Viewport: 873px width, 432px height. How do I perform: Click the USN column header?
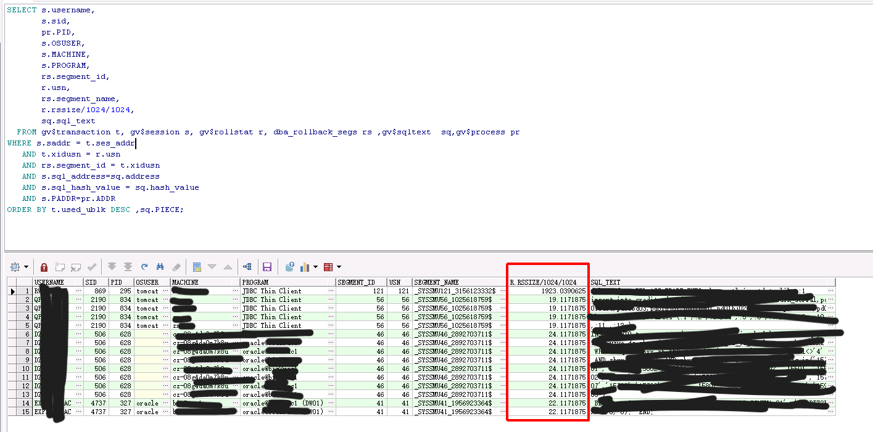pyautogui.click(x=399, y=282)
